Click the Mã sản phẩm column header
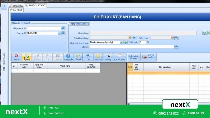 tap(138, 67)
